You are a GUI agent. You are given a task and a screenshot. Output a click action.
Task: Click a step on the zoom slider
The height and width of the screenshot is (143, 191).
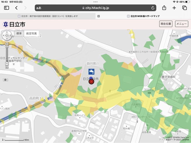(7, 54)
